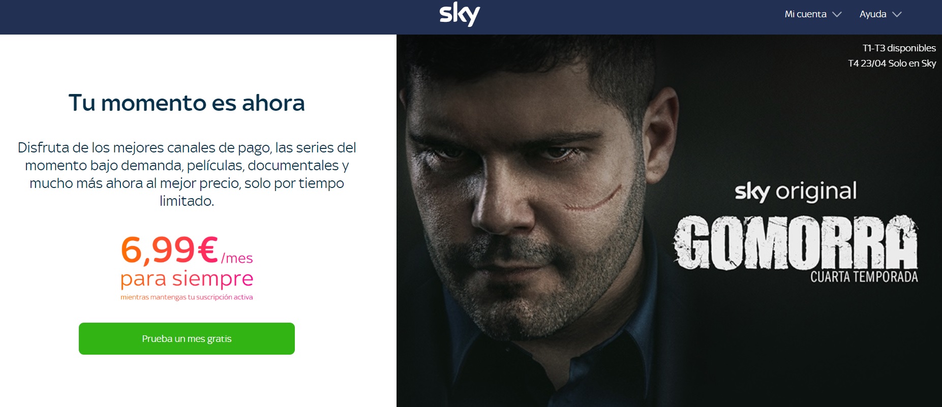The width and height of the screenshot is (942, 407).
Task: Click the para siempre offer text
Action: pyautogui.click(x=187, y=279)
